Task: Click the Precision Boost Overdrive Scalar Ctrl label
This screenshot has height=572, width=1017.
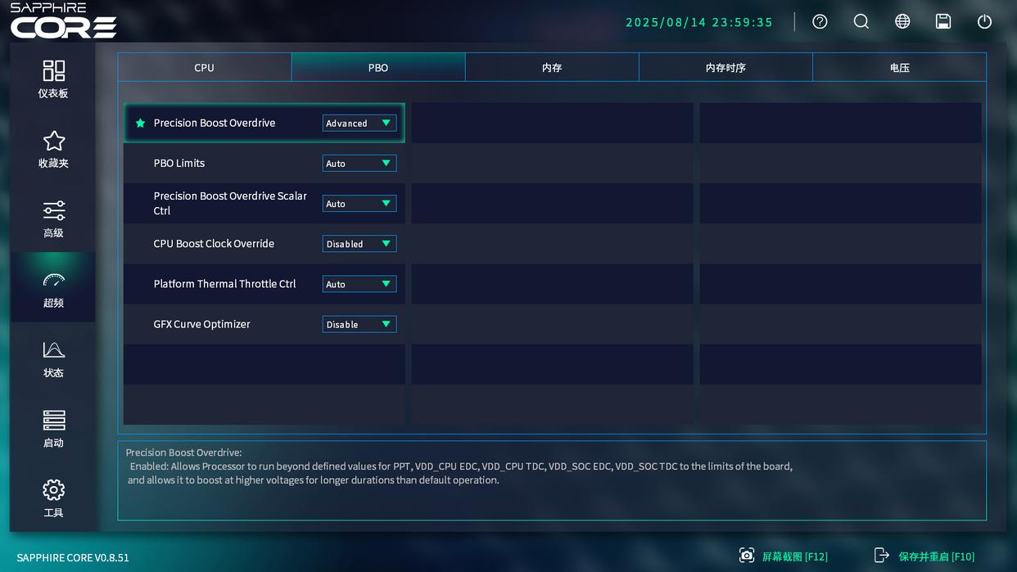Action: [x=230, y=203]
